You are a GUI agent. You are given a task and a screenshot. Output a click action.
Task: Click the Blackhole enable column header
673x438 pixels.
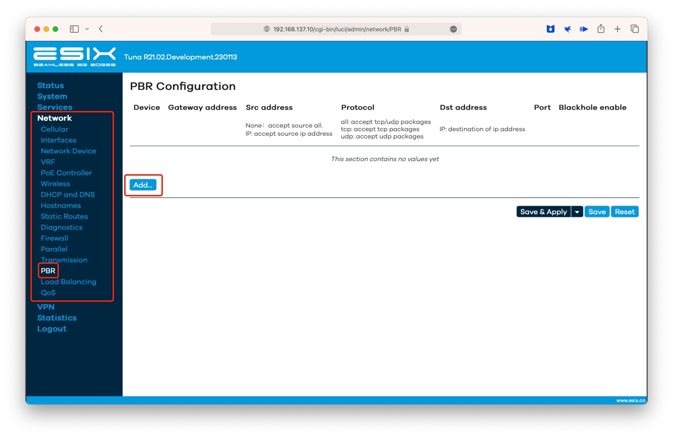[x=593, y=108]
